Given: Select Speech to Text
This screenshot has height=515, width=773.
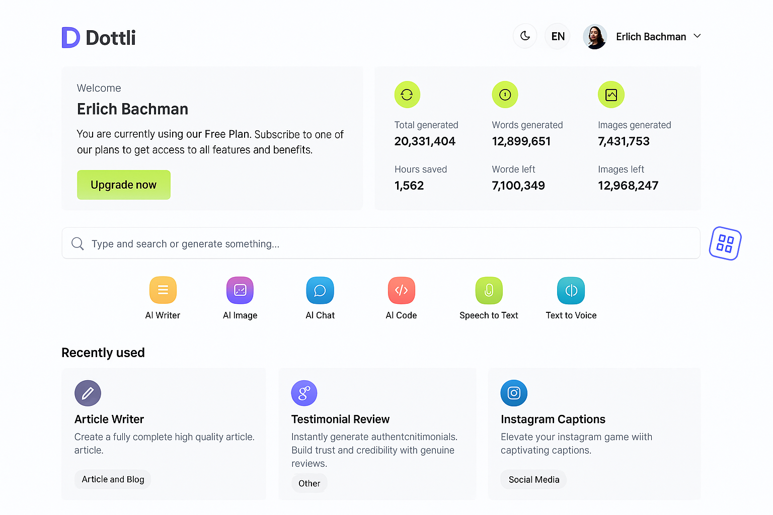Looking at the screenshot, I should [x=489, y=290].
